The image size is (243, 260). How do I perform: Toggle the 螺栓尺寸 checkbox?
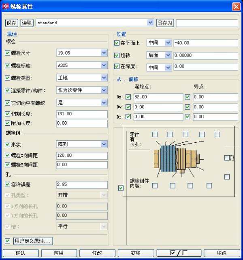[7, 53]
